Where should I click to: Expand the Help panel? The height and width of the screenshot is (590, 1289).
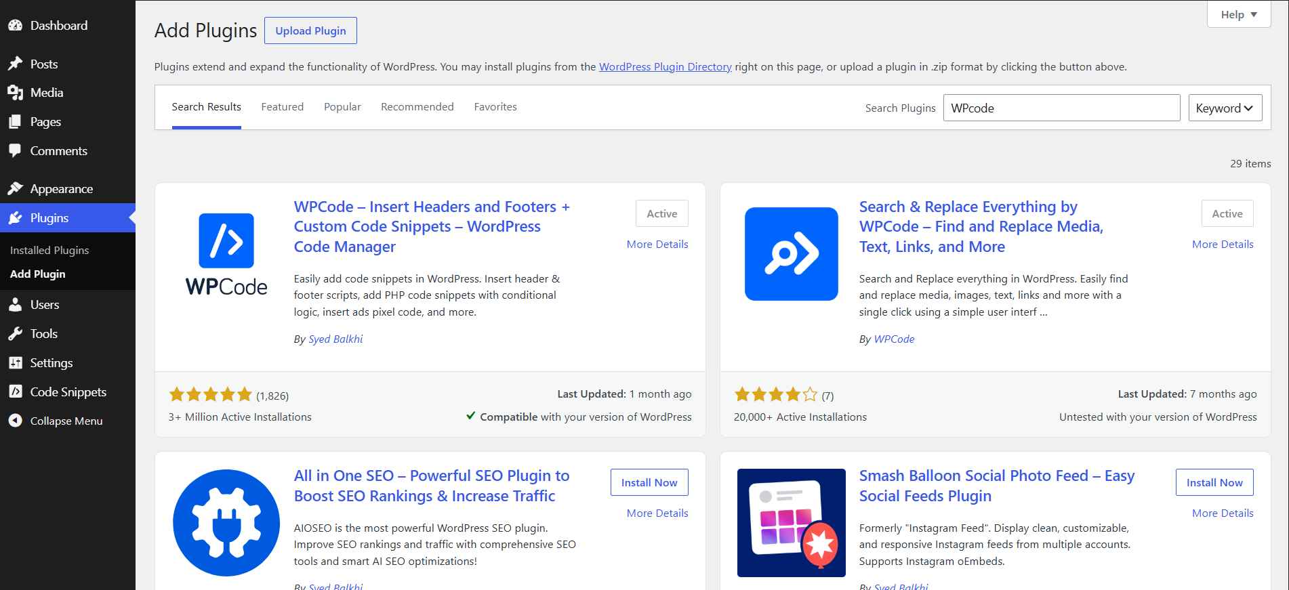(1238, 14)
